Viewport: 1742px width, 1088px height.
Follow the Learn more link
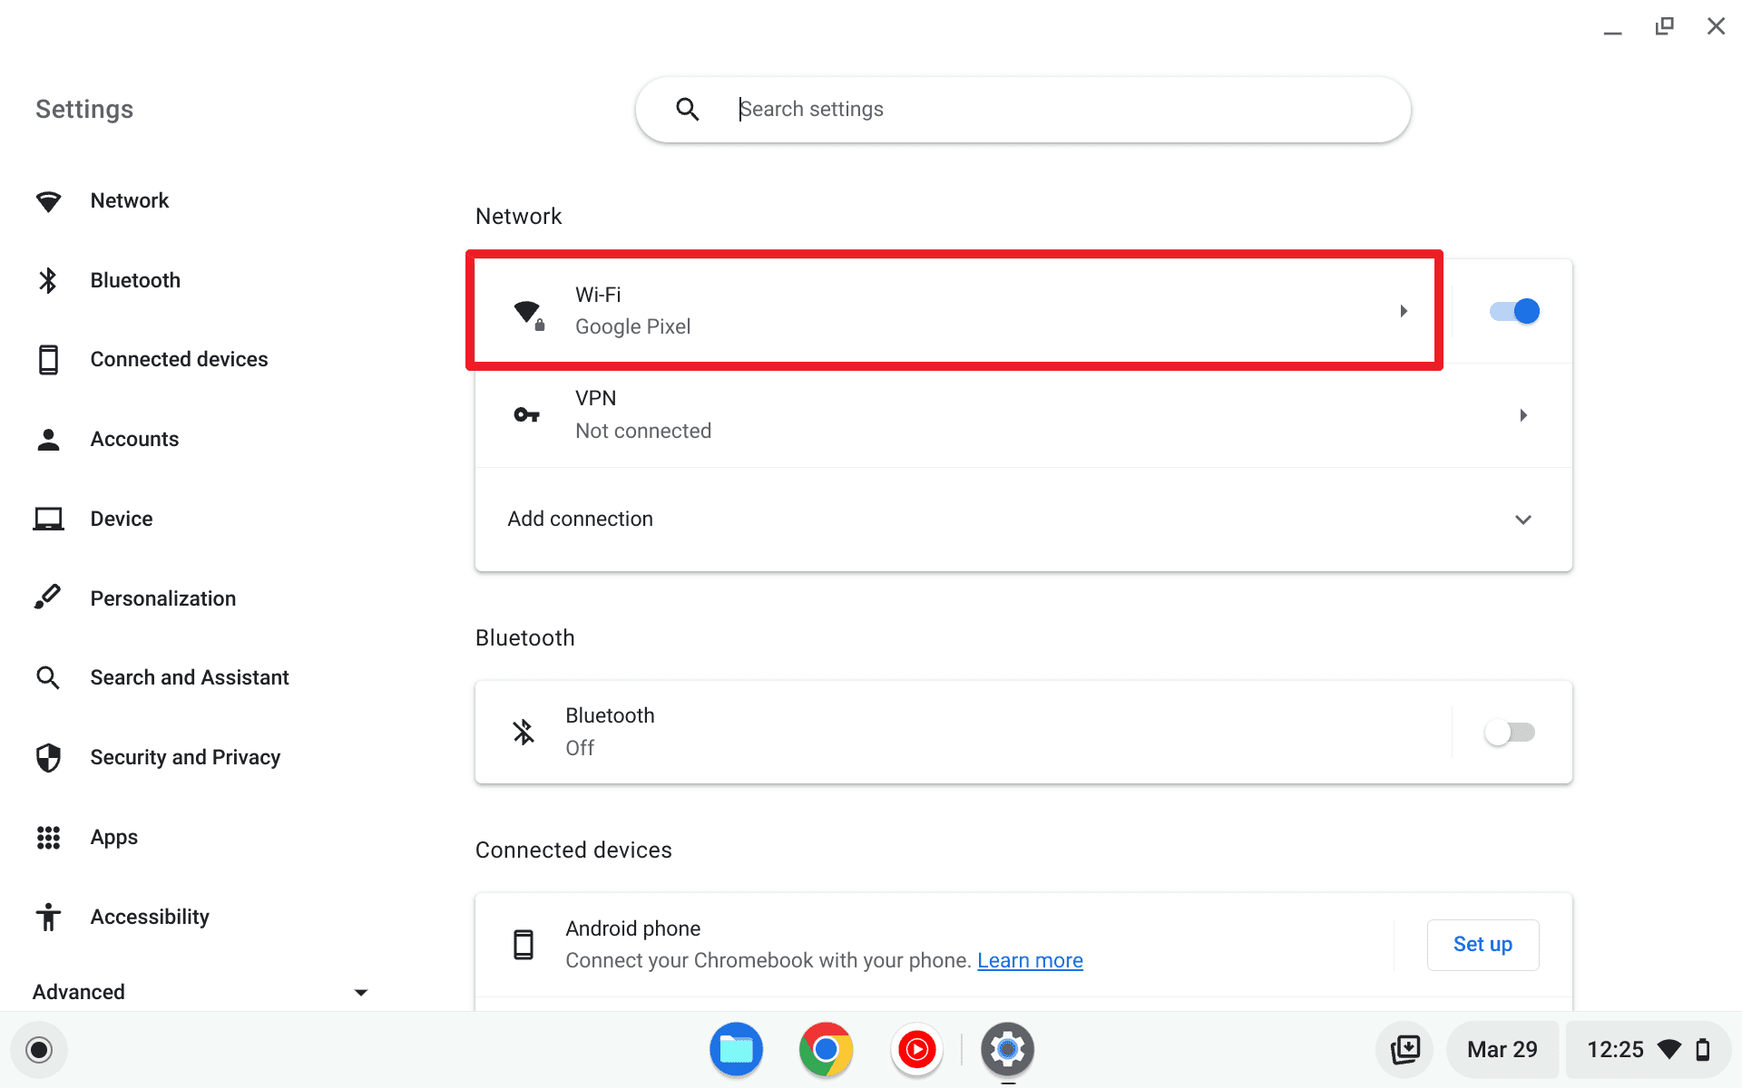click(1030, 960)
